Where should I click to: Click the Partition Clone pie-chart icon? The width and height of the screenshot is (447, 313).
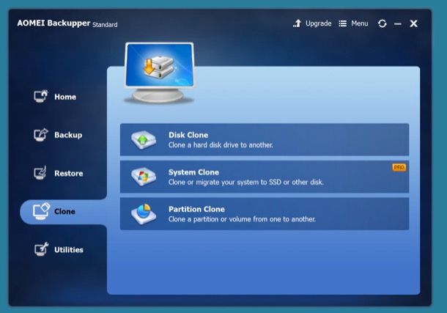tap(144, 214)
